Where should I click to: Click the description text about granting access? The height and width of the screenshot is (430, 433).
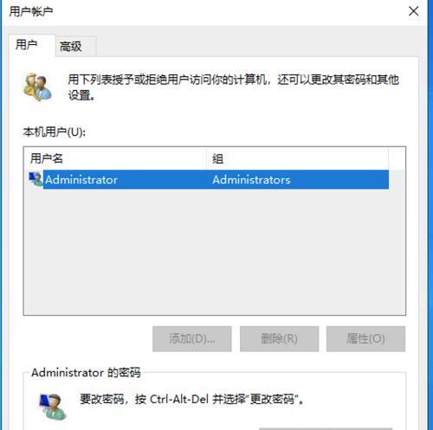[x=234, y=87]
